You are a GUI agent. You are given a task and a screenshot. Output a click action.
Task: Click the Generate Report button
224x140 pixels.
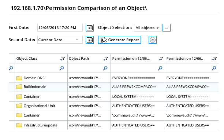coord(119,40)
